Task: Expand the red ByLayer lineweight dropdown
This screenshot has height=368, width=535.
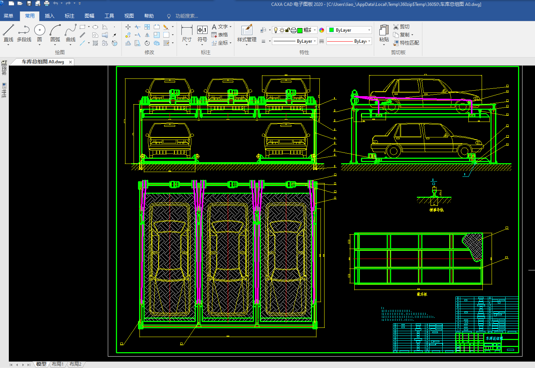Action: [369, 41]
